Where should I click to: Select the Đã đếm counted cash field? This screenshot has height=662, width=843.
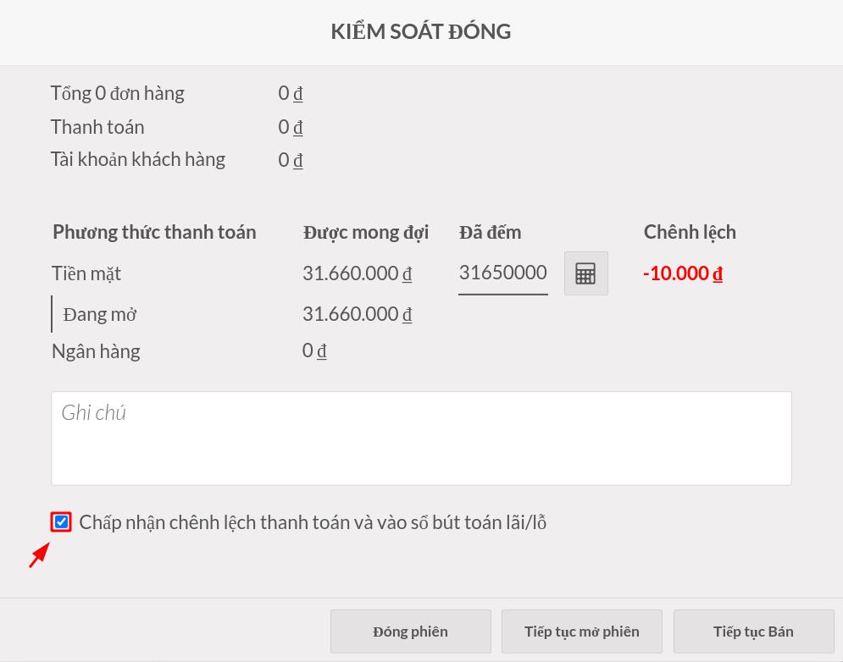(502, 272)
